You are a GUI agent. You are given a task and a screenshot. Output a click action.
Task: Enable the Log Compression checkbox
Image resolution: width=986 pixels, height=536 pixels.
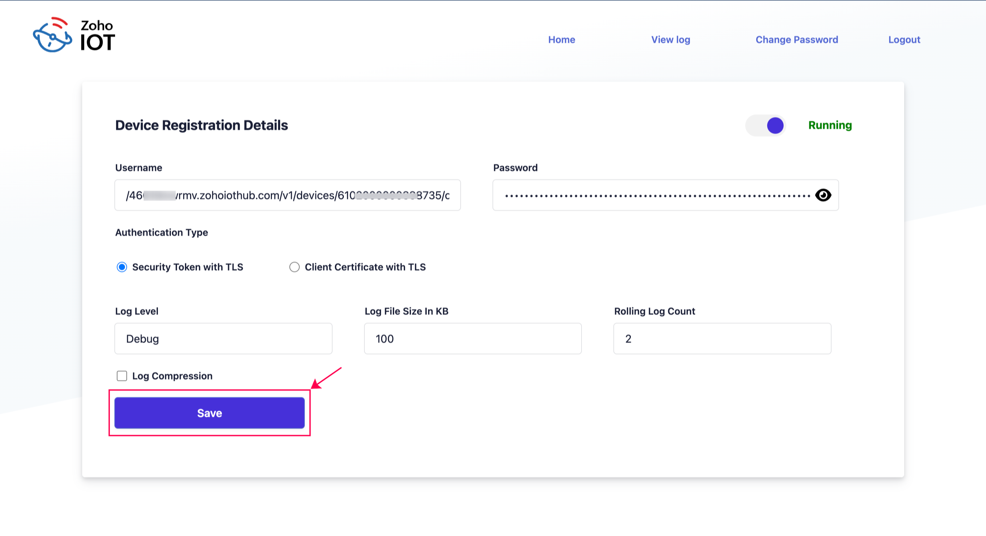[122, 376]
